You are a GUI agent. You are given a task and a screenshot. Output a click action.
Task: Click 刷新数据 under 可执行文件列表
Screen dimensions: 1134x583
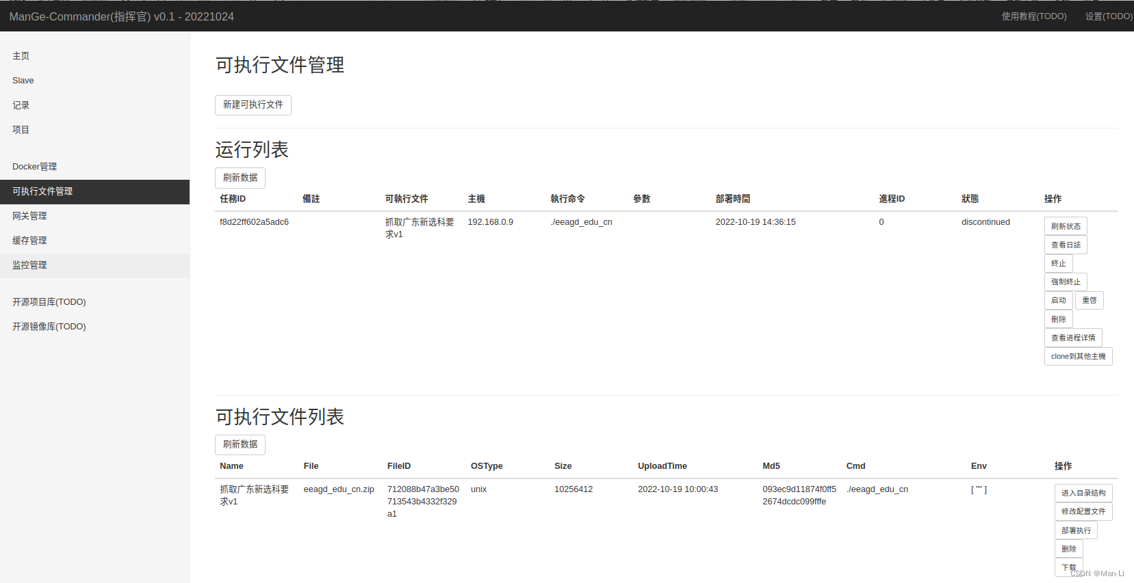(240, 444)
